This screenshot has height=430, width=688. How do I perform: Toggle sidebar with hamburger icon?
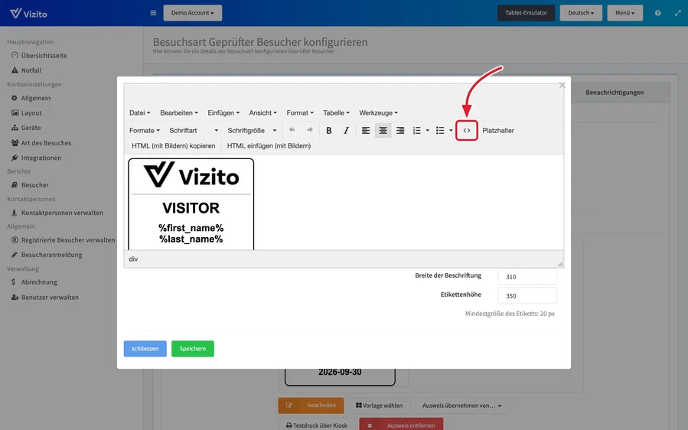coord(153,13)
